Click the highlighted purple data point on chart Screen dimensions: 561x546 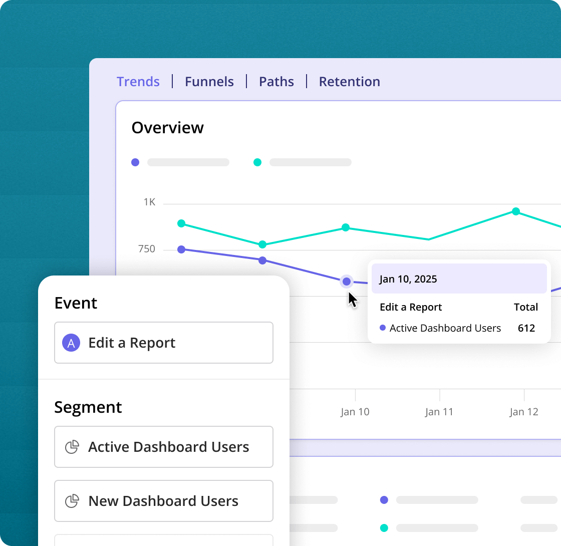point(346,282)
